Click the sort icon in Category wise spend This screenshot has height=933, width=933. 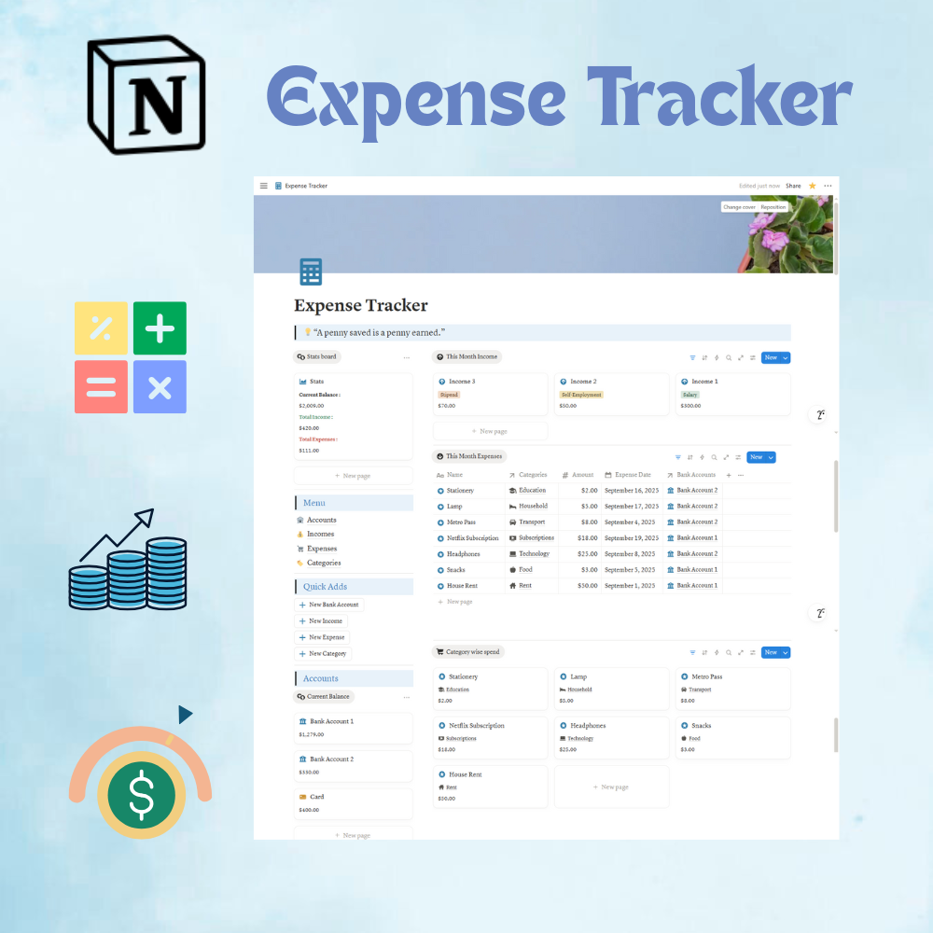(704, 653)
